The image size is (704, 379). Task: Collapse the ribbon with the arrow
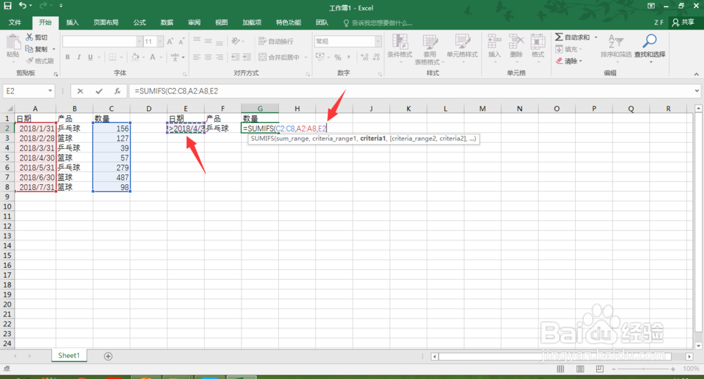(x=696, y=74)
